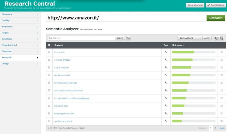
Task: Apply the selected bulk action
Action: (x=207, y=38)
